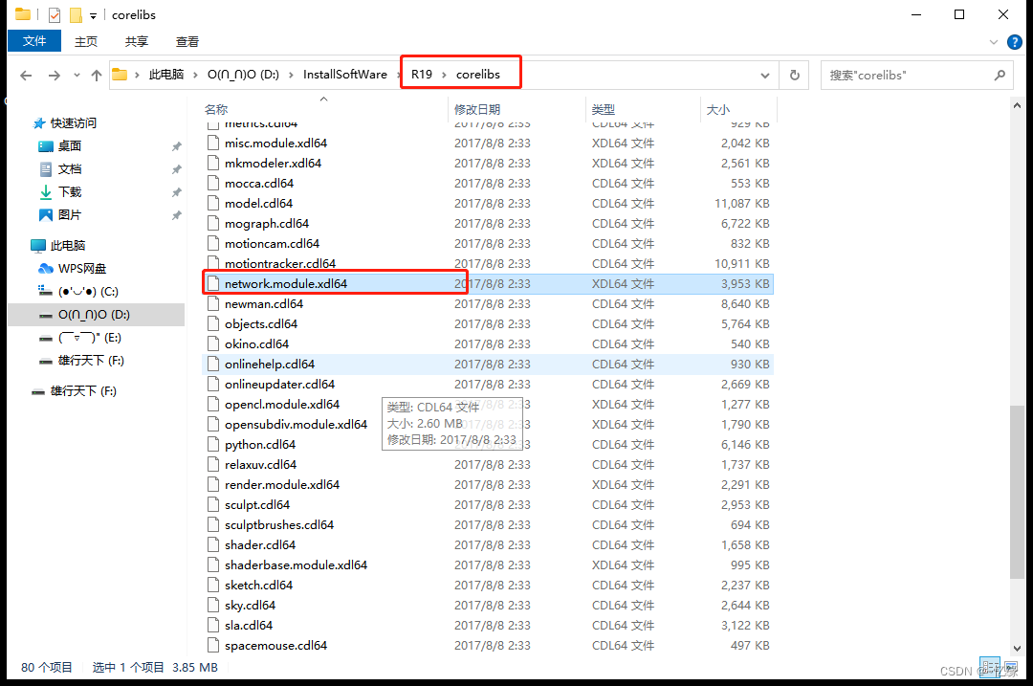The image size is (1033, 686).
Task: Click the file icon of network.module.xdl64
Action: point(212,283)
